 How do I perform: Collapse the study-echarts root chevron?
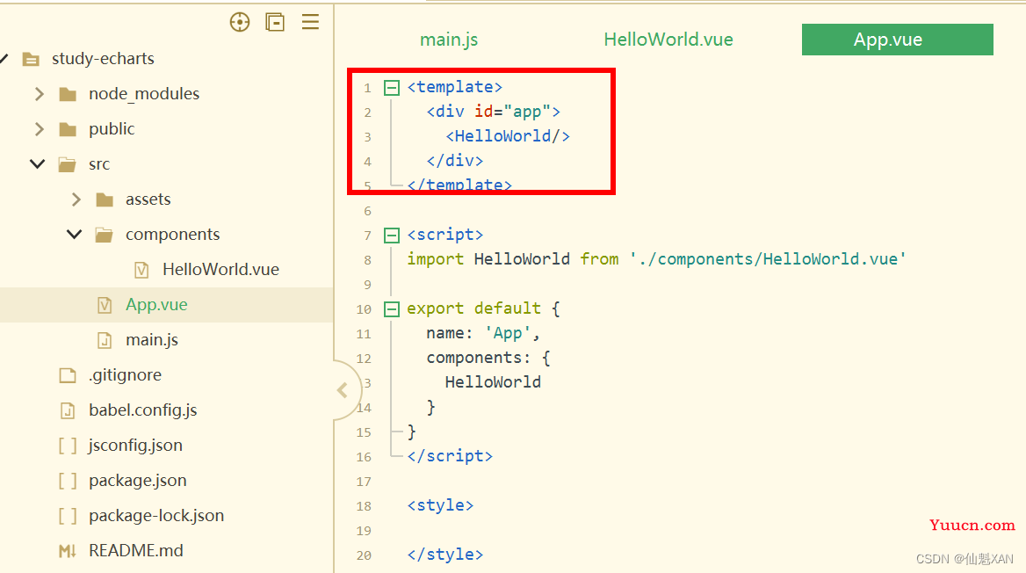pyautogui.click(x=4, y=58)
